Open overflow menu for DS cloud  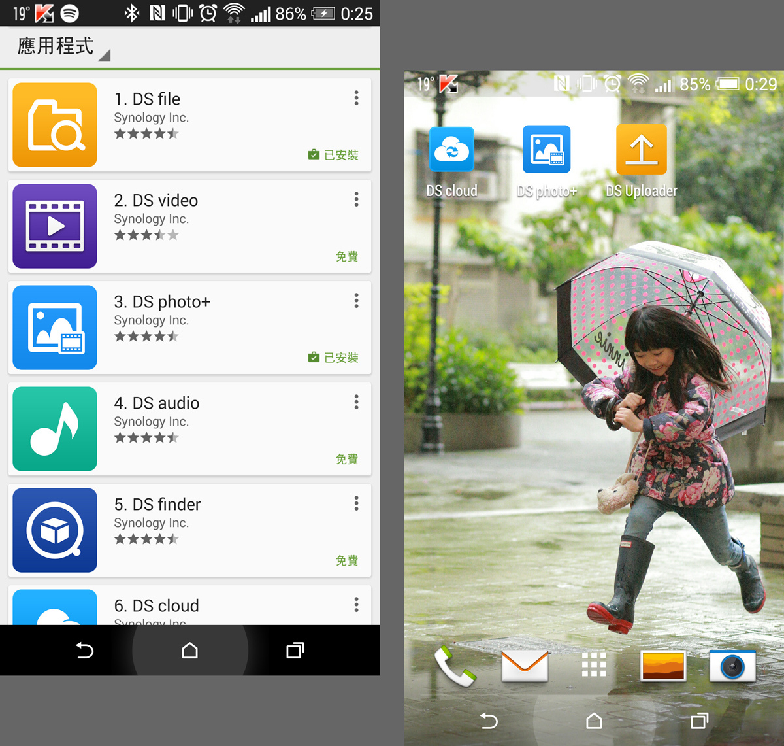click(x=356, y=605)
